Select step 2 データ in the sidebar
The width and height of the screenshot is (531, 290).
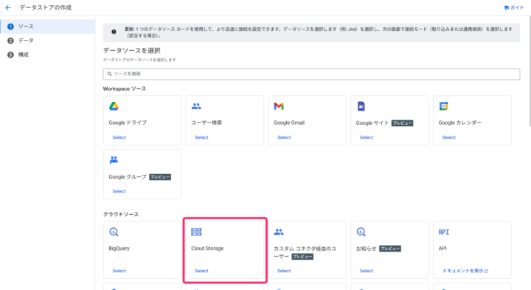pos(47,41)
